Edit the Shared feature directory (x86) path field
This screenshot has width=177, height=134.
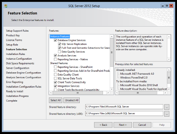[x=124, y=113]
